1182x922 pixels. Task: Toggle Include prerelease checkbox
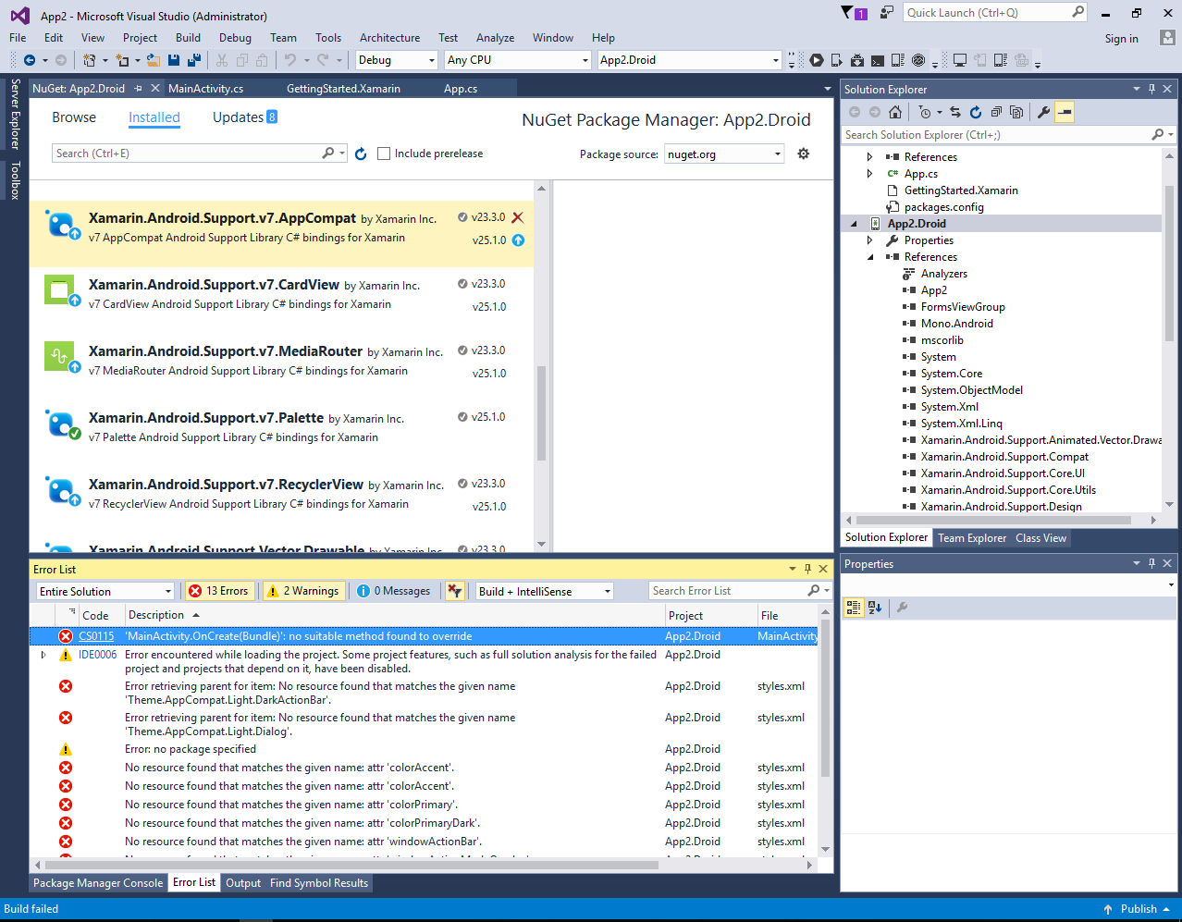click(x=384, y=154)
